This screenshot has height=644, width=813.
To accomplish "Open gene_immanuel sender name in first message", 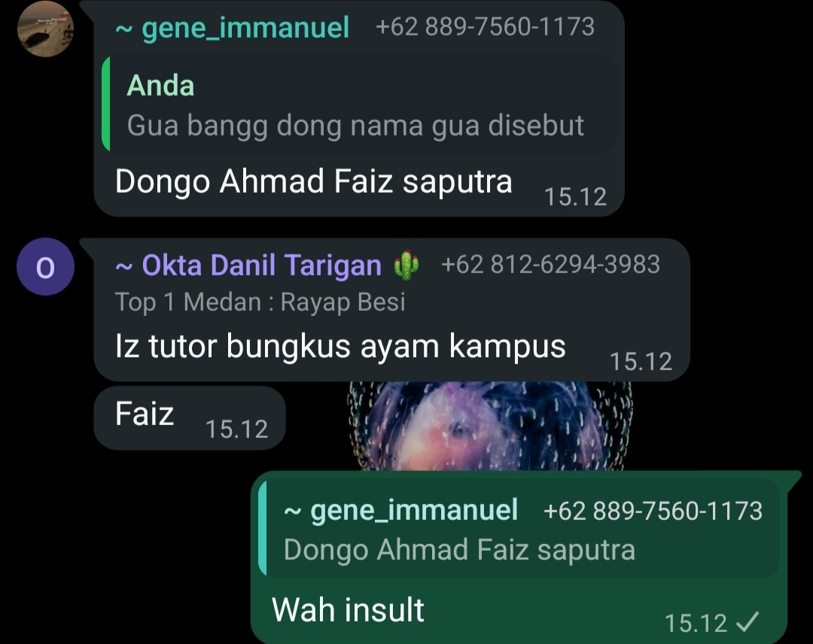I will pos(233,27).
